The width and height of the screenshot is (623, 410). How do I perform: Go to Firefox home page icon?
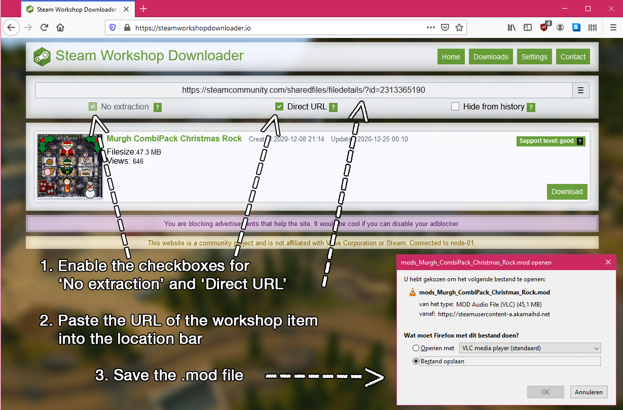point(60,28)
